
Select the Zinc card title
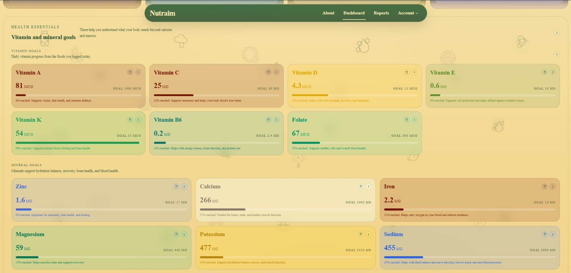pyautogui.click(x=21, y=186)
